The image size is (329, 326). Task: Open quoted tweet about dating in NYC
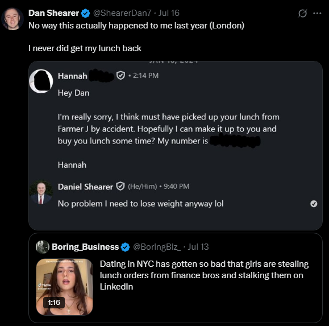click(176, 278)
